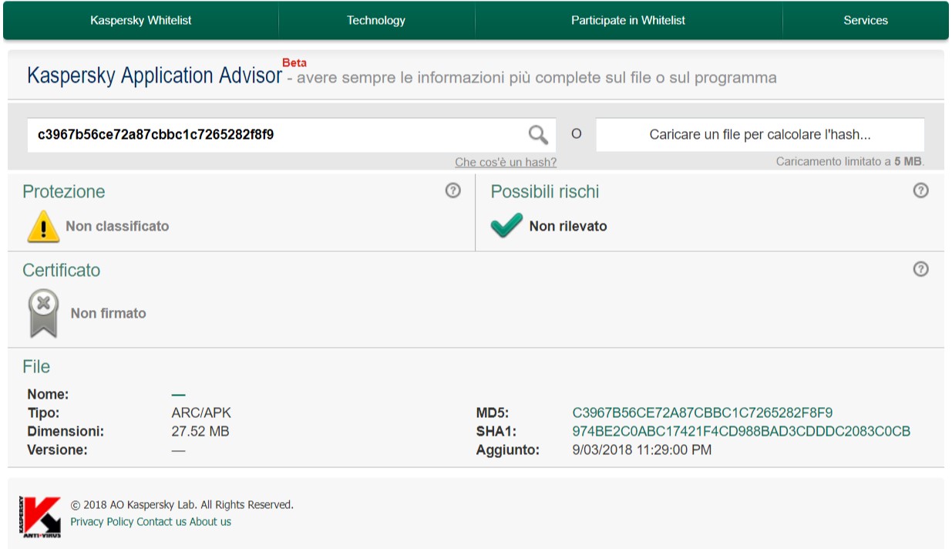The image size is (952, 549).
Task: Click the MD5 hash value link
Action: pos(702,413)
